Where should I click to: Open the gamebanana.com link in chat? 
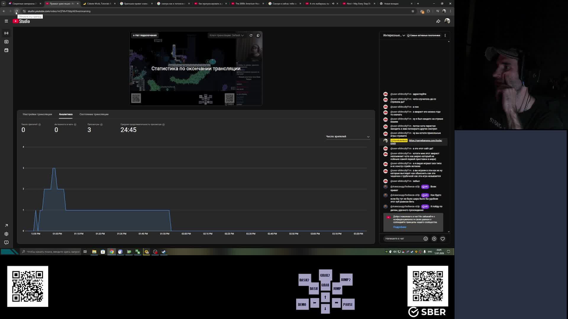[x=425, y=141]
